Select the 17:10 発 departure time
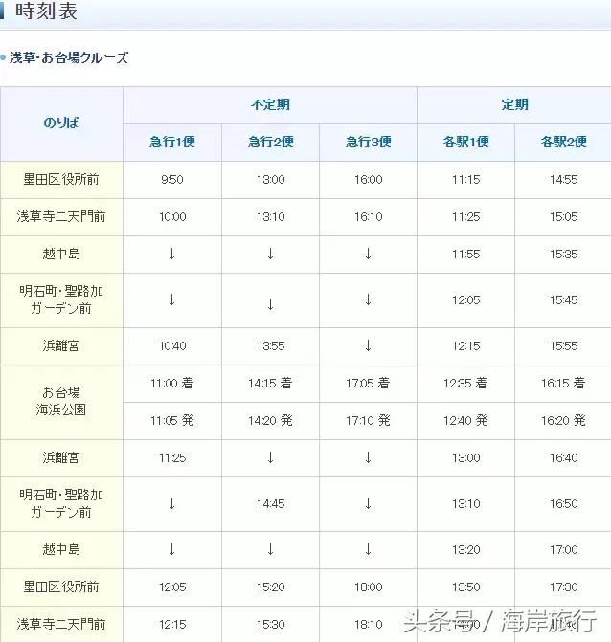 click(368, 420)
